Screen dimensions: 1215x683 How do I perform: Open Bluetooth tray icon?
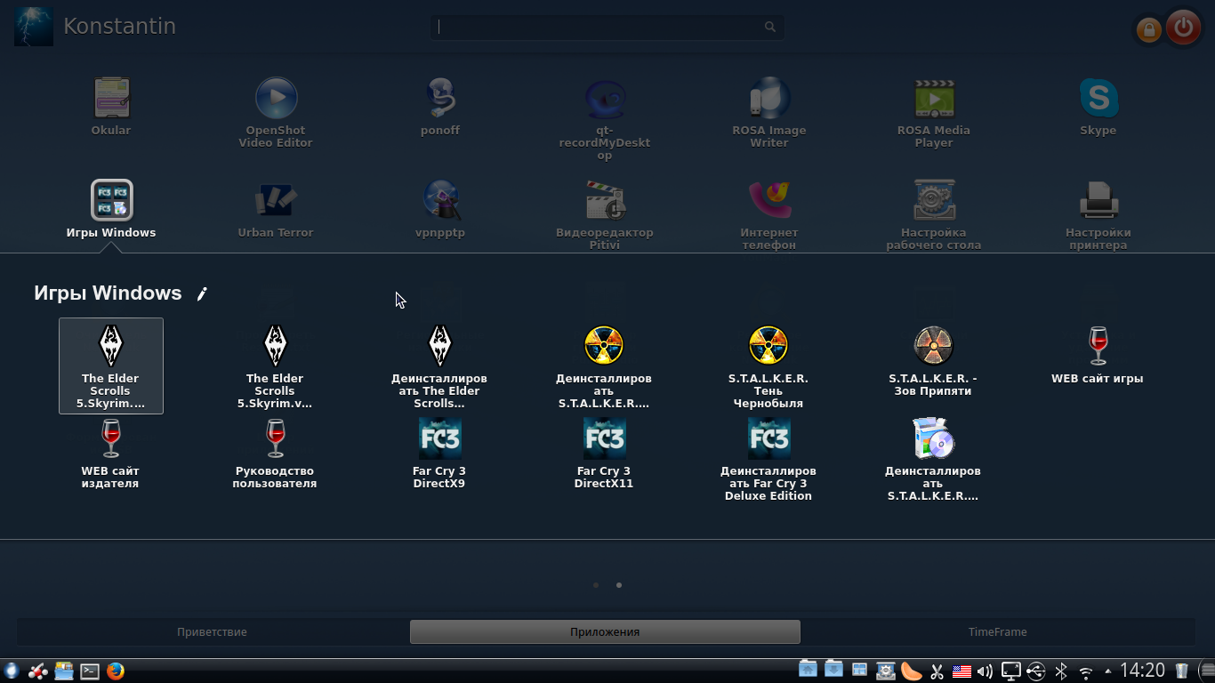coord(1061,671)
